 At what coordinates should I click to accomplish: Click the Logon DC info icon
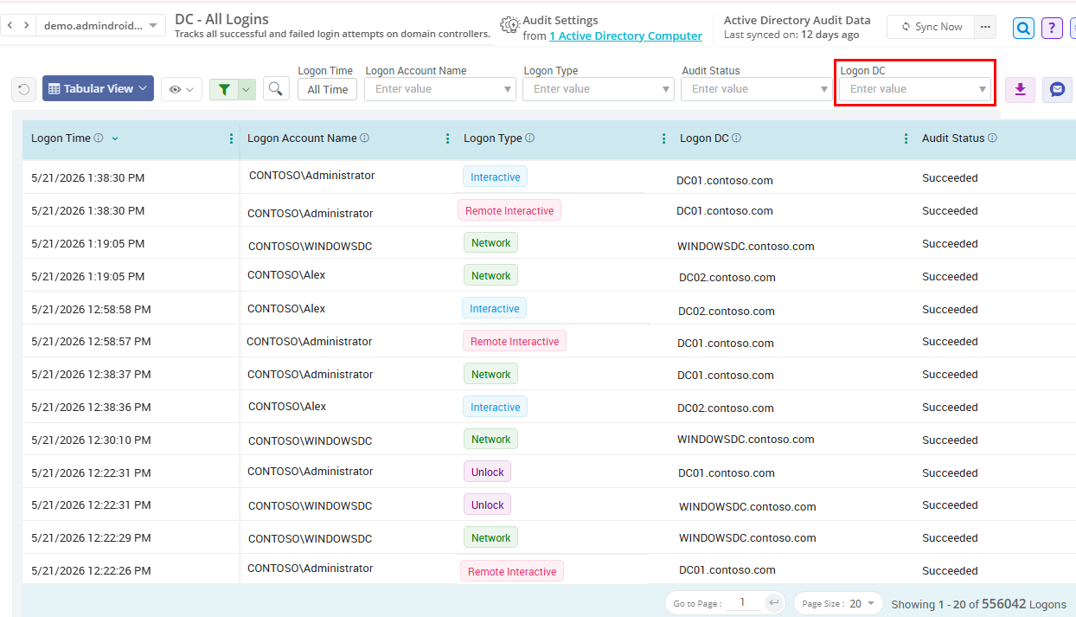point(736,138)
